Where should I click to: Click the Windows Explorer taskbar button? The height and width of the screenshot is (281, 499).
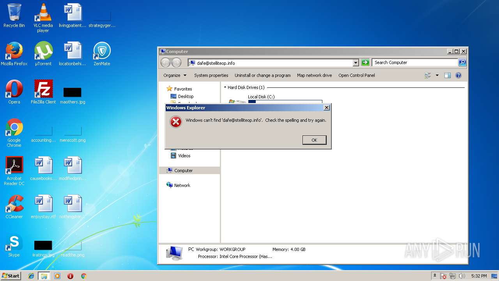point(44,276)
